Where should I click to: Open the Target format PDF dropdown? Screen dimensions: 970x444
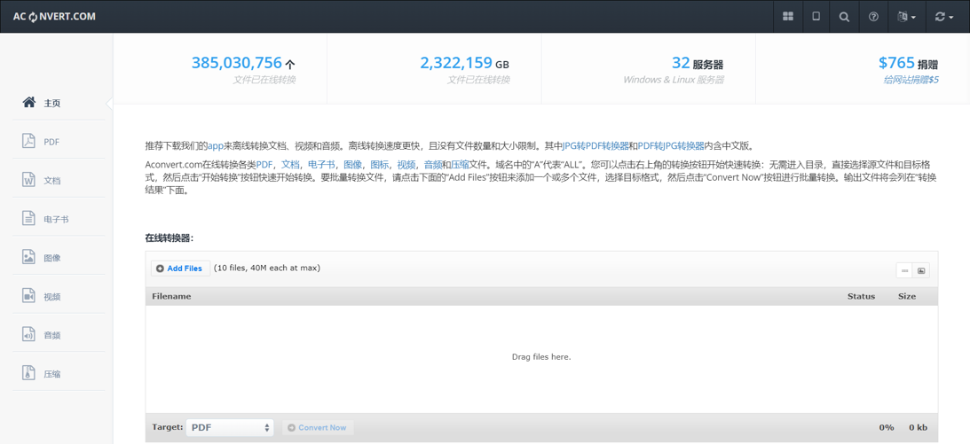pyautogui.click(x=230, y=427)
